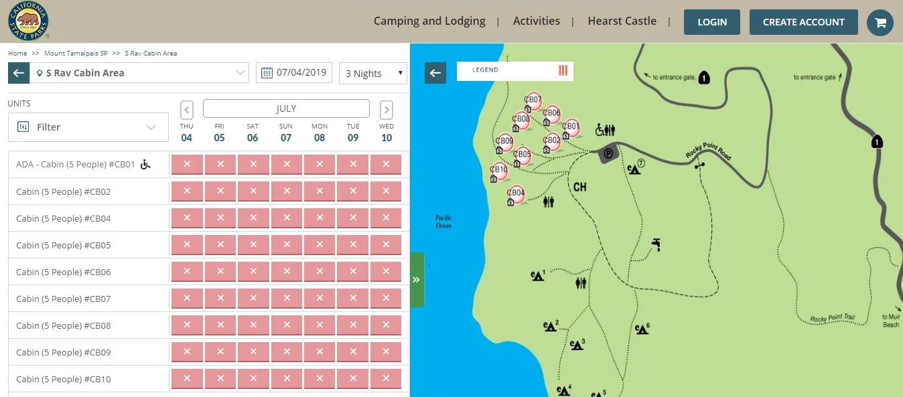Click the campsite e7 tent icon
903x397 pixels.
pos(635,167)
